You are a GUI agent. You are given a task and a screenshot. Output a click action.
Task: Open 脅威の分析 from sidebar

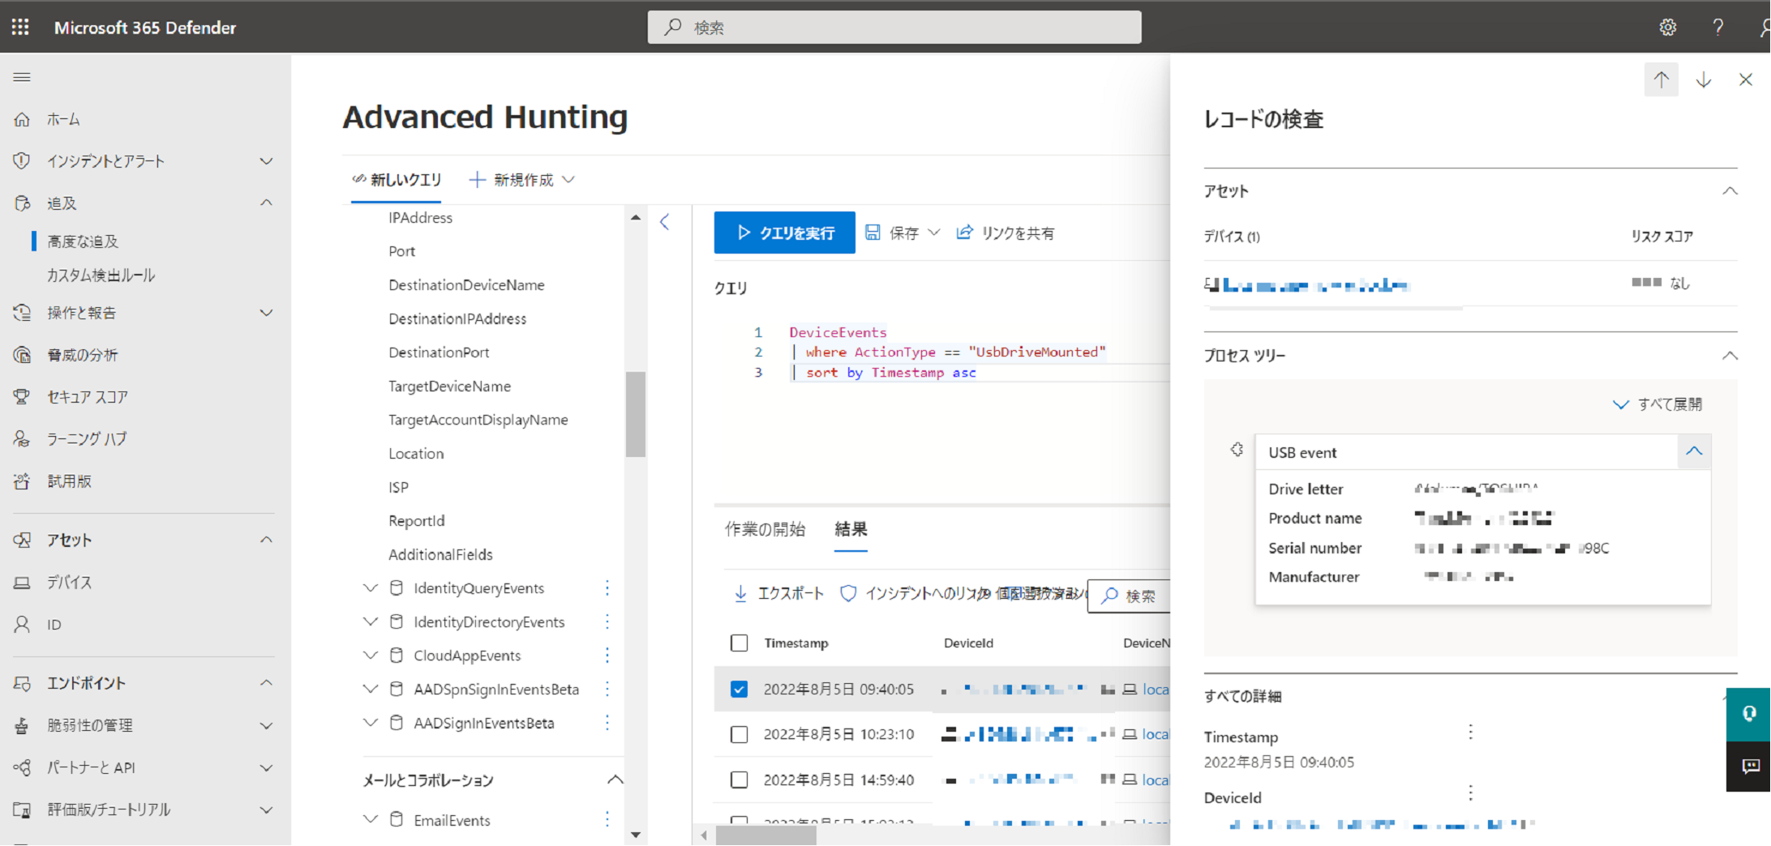[x=82, y=355]
